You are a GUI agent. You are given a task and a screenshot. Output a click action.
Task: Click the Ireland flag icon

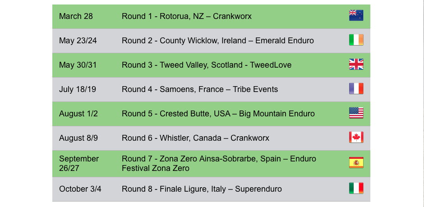(356, 40)
